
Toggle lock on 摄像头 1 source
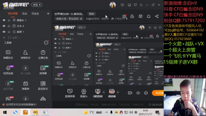pyautogui.click(x=9, y=20)
